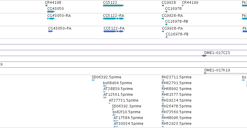Image resolution: width=247 pixels, height=128 pixels.
Task: Click the CG16978 gene label
Action: coord(173,9)
